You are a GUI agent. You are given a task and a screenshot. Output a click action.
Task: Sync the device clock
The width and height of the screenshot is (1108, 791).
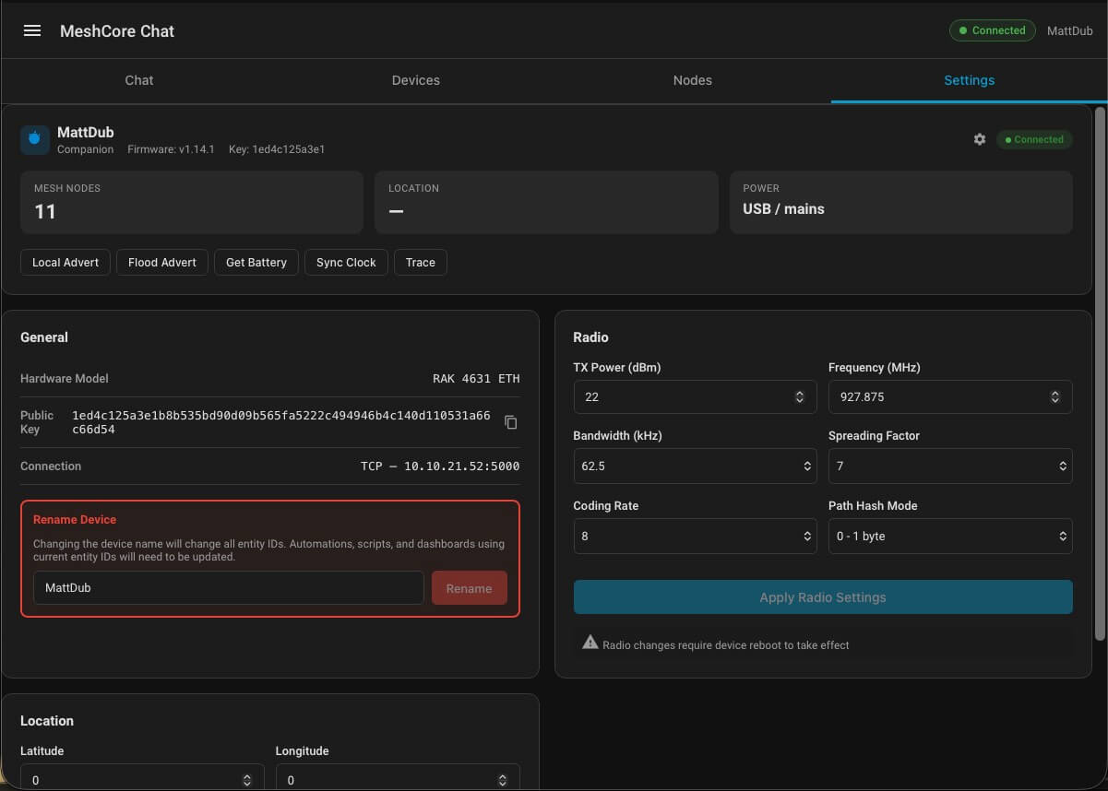point(346,262)
